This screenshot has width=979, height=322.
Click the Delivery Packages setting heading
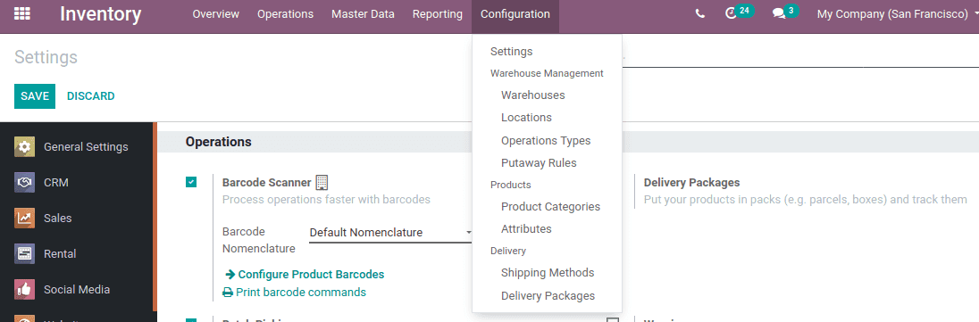tap(691, 182)
